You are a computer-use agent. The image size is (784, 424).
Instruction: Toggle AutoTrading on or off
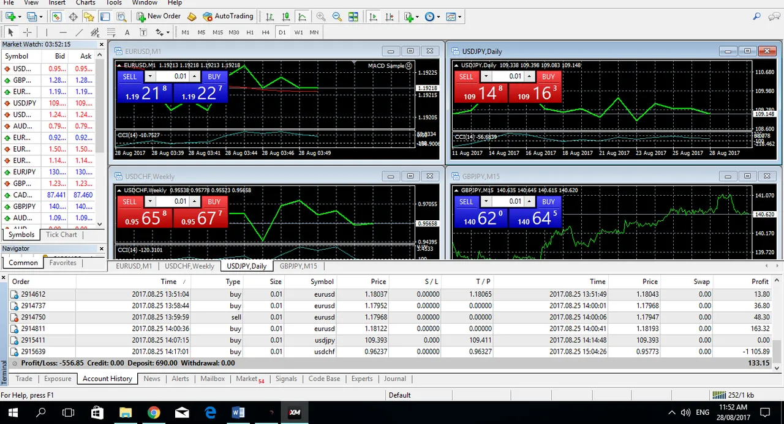(x=228, y=17)
